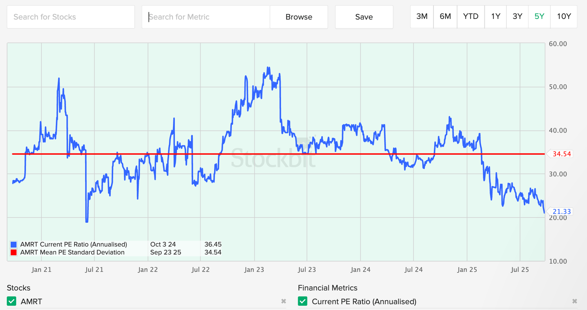Select the 6M time range
This screenshot has width=587, height=310.
(x=445, y=17)
